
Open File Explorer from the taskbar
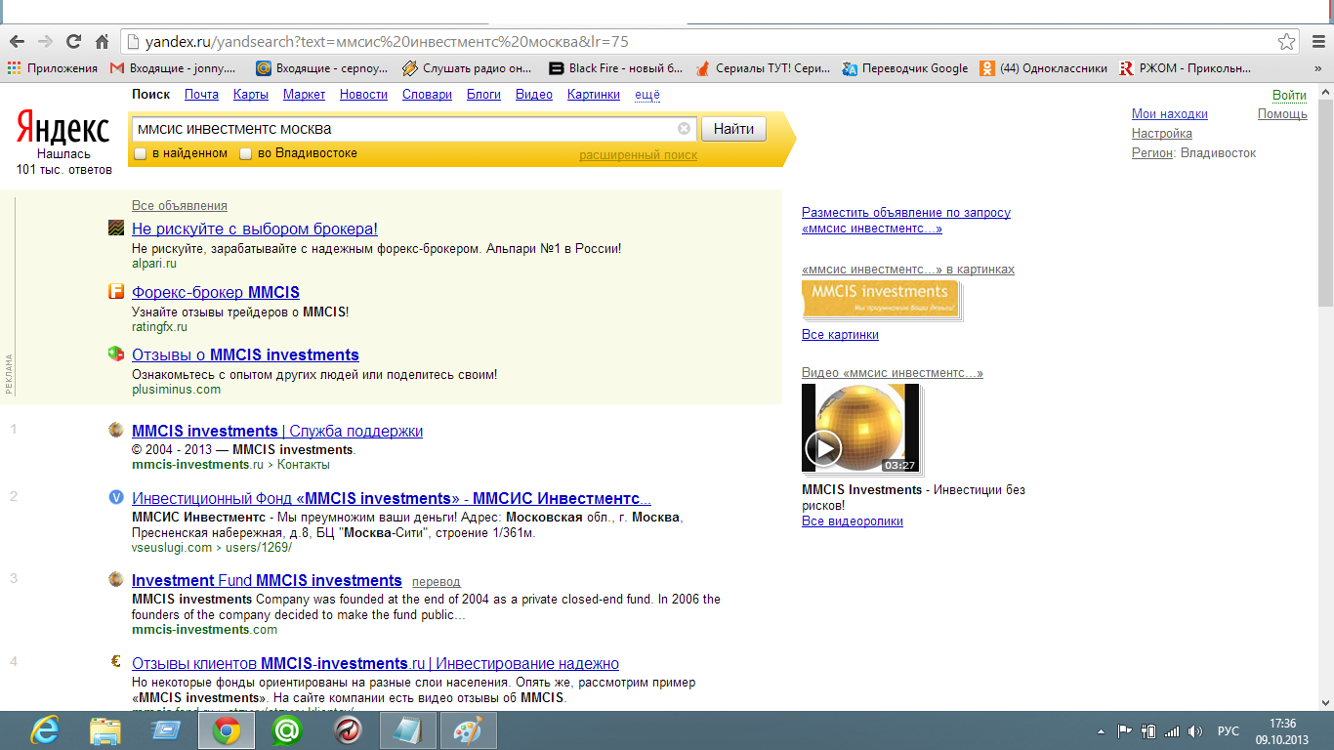105,730
